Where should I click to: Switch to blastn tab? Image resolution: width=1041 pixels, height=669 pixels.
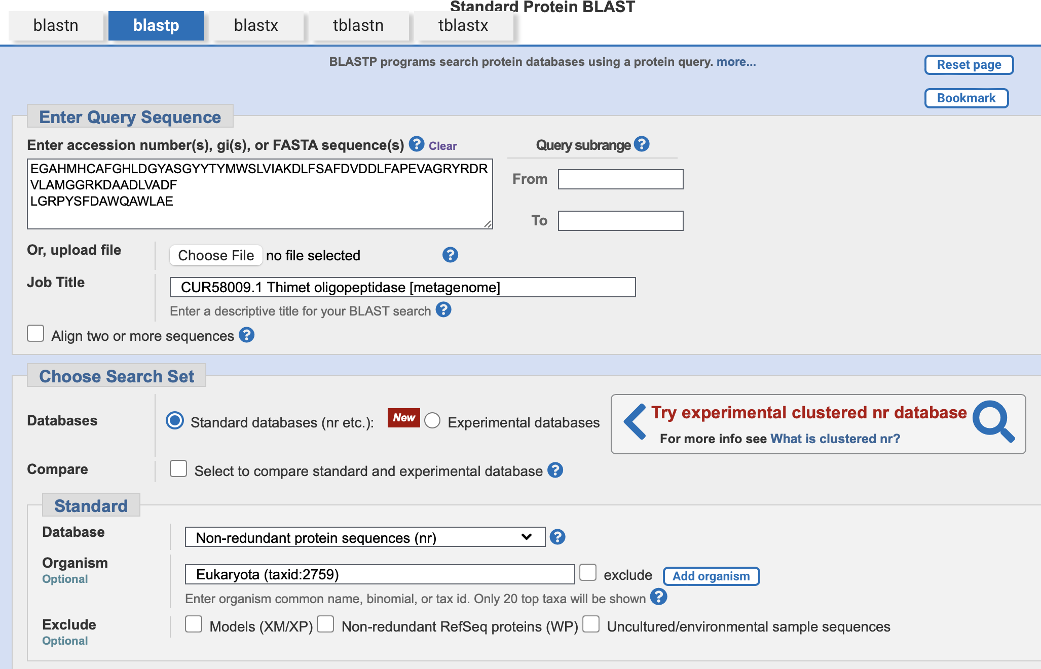tap(56, 25)
